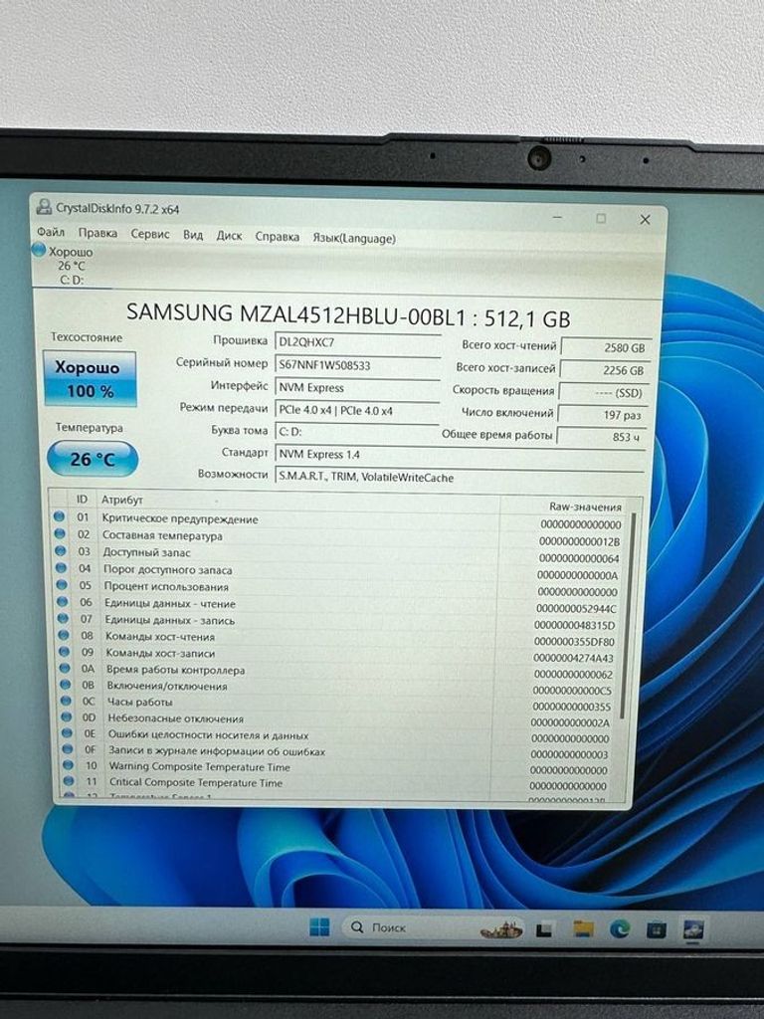The height and width of the screenshot is (1019, 764).
Task: Click status dot of Составная температура row
Action: point(60,533)
